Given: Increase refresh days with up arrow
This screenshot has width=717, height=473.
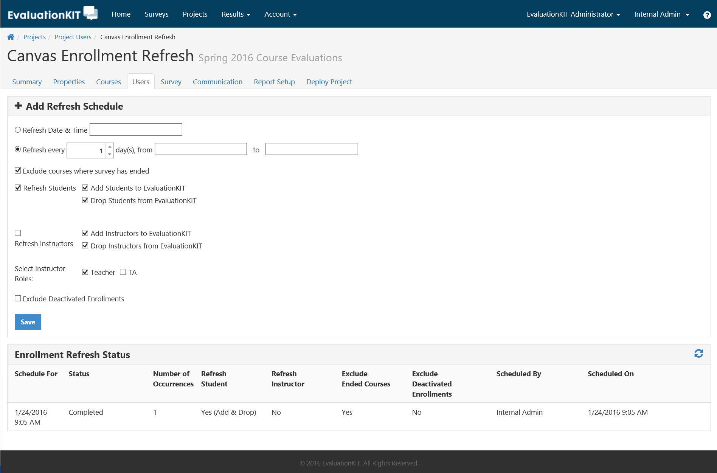Looking at the screenshot, I should [x=110, y=147].
